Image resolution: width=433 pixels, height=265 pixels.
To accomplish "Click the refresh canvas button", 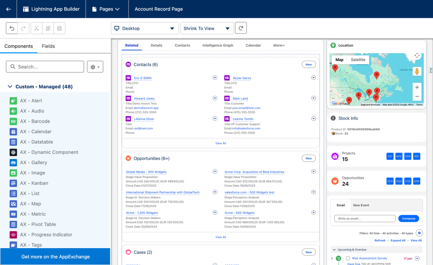I will pos(241,28).
